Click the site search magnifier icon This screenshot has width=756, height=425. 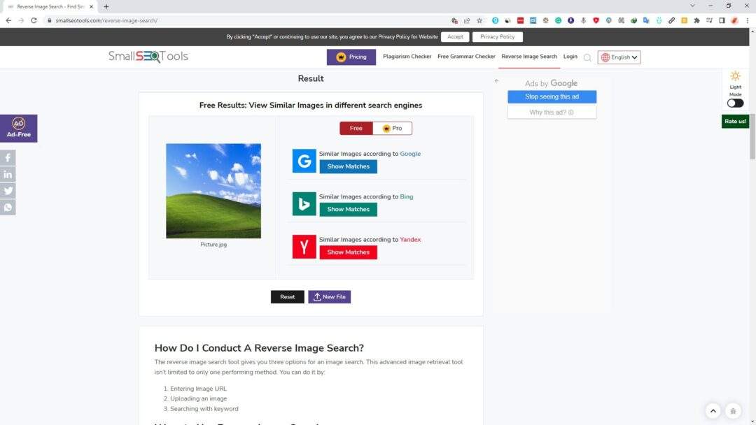point(587,58)
